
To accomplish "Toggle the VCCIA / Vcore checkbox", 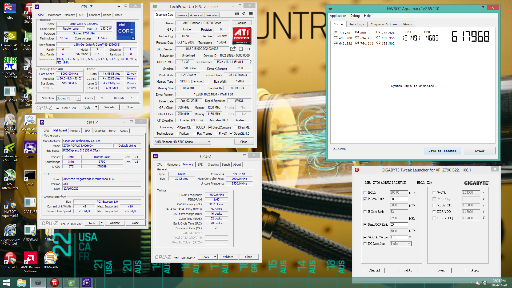I will 365,237.
